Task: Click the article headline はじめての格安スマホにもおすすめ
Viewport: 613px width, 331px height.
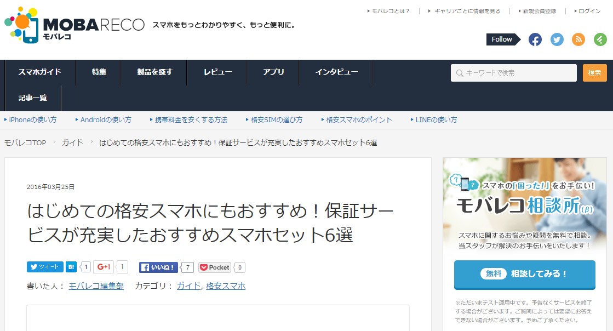Action: (210, 223)
